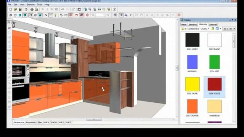Select the arrow pointer tool in left sidebar
Image resolution: width=244 pixels, height=137 pixels.
coord(9,22)
